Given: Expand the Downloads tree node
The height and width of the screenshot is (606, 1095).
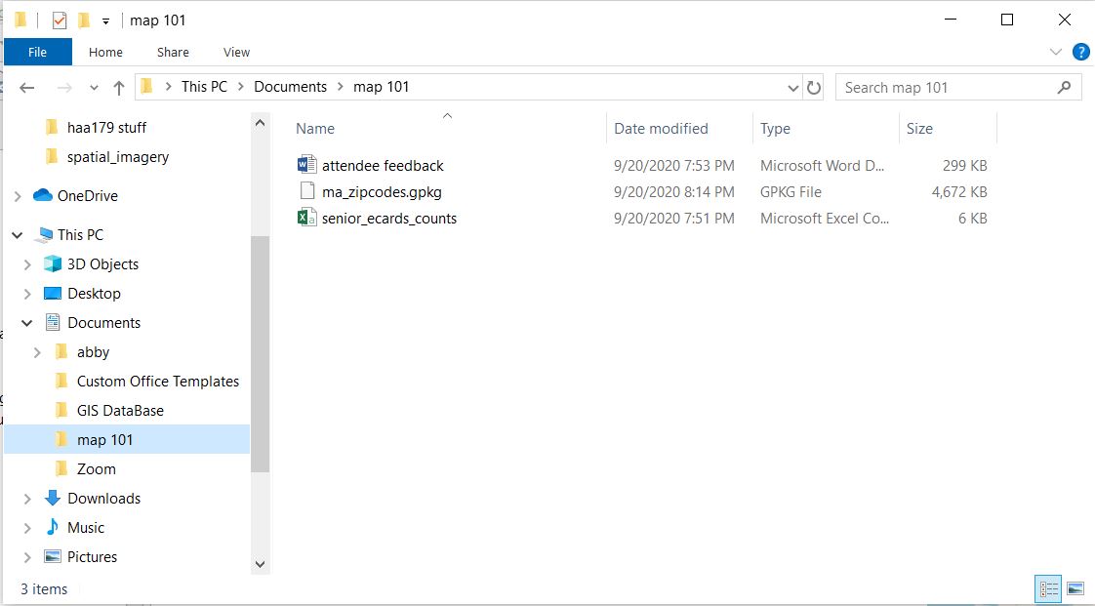Looking at the screenshot, I should click(27, 500).
